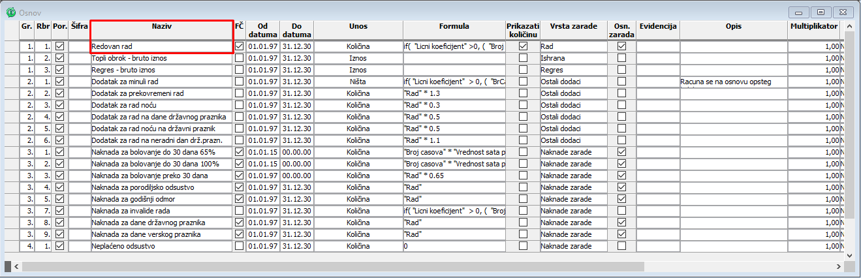The height and width of the screenshot is (278, 861).
Task: Click formula cell "Rad" * 1.3
Action: (454, 93)
